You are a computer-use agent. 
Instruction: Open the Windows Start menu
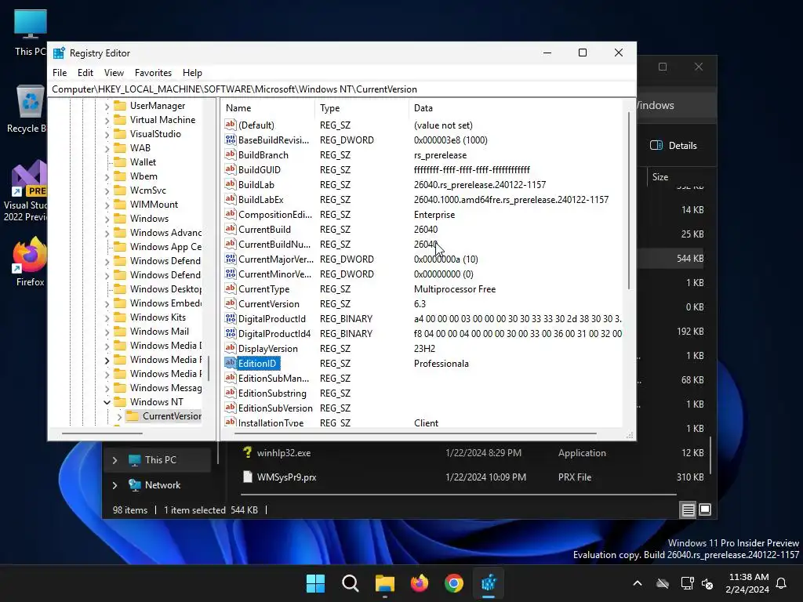(315, 583)
